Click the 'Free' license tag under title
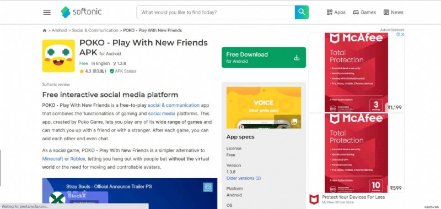 (84, 64)
